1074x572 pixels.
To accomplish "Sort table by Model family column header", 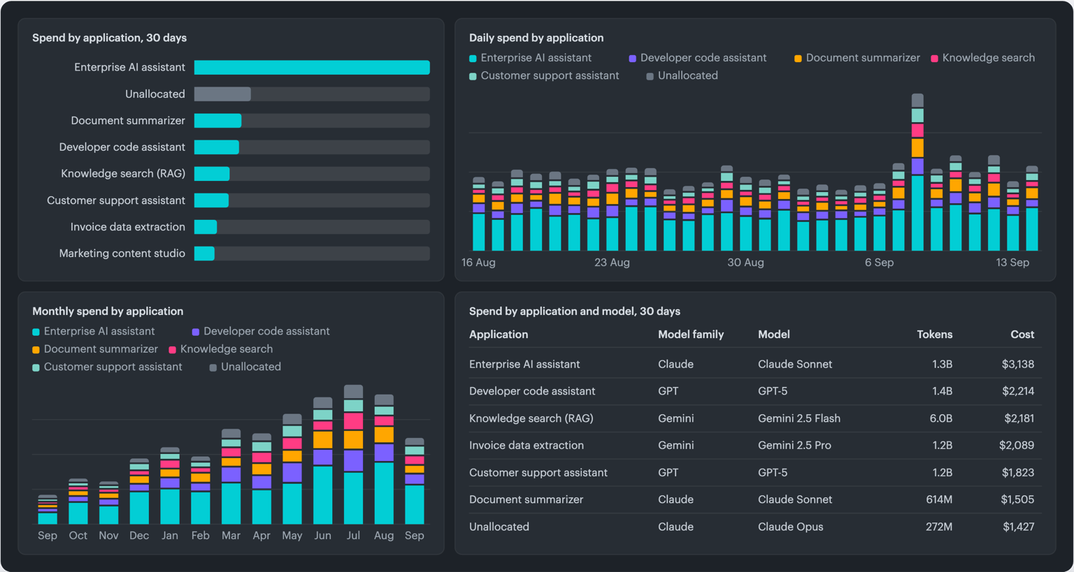I will pos(691,335).
